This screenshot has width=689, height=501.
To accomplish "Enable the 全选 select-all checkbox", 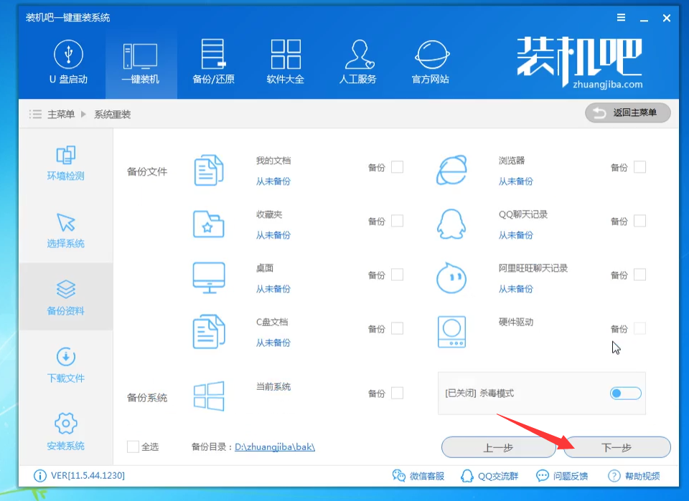I will (133, 447).
